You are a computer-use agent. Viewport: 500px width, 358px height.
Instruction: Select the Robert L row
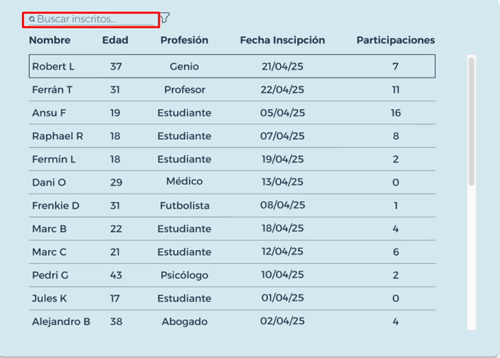point(232,66)
